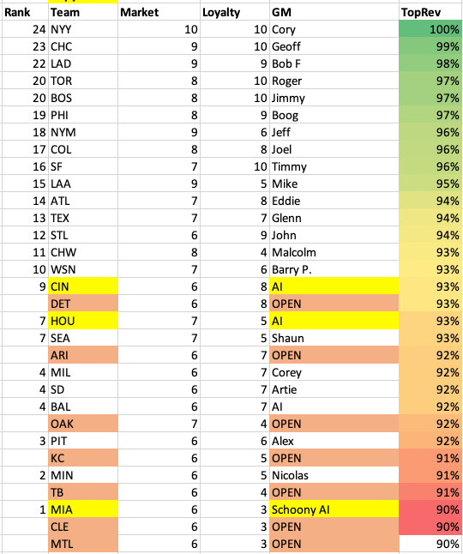
Task: Select the MTL team cell
Action: click(x=83, y=544)
